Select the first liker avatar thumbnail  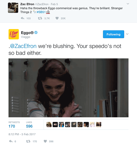point(49,125)
